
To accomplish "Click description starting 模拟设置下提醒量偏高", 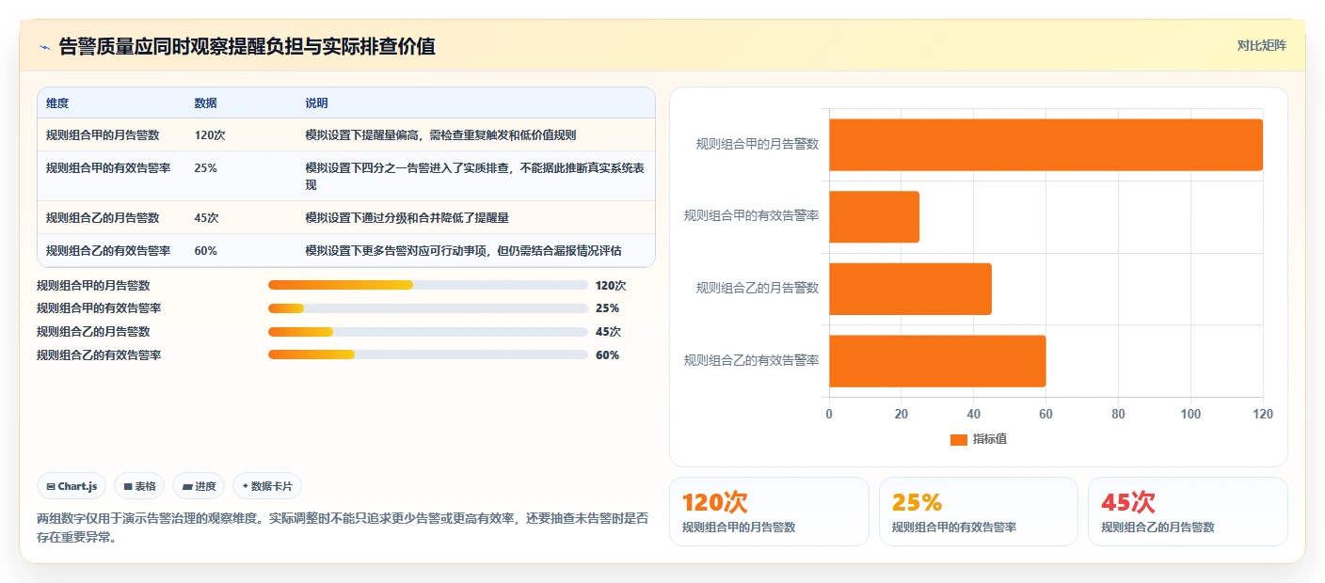I will point(441,135).
